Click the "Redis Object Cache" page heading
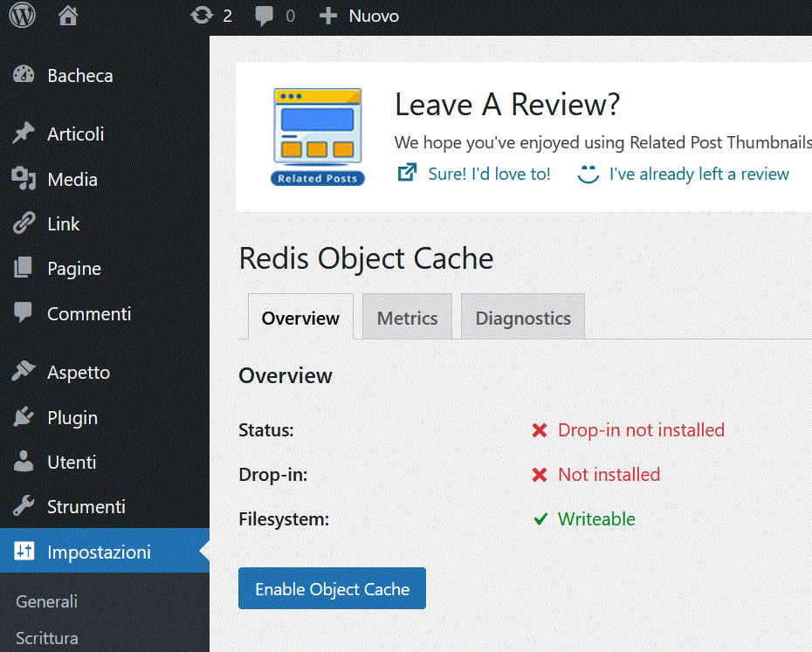This screenshot has width=812, height=652. 366,258
